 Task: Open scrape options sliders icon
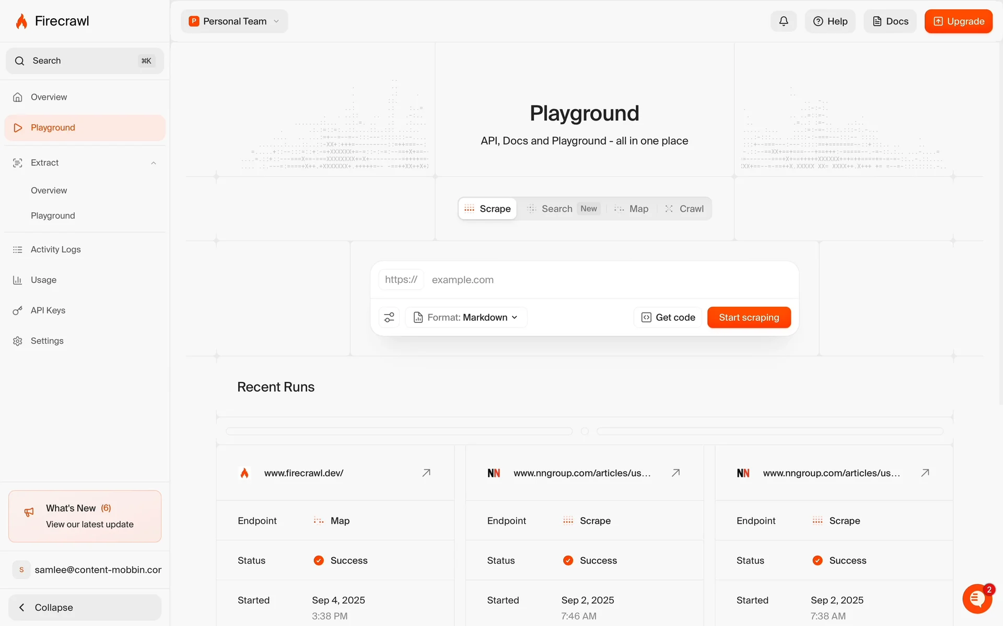389,317
